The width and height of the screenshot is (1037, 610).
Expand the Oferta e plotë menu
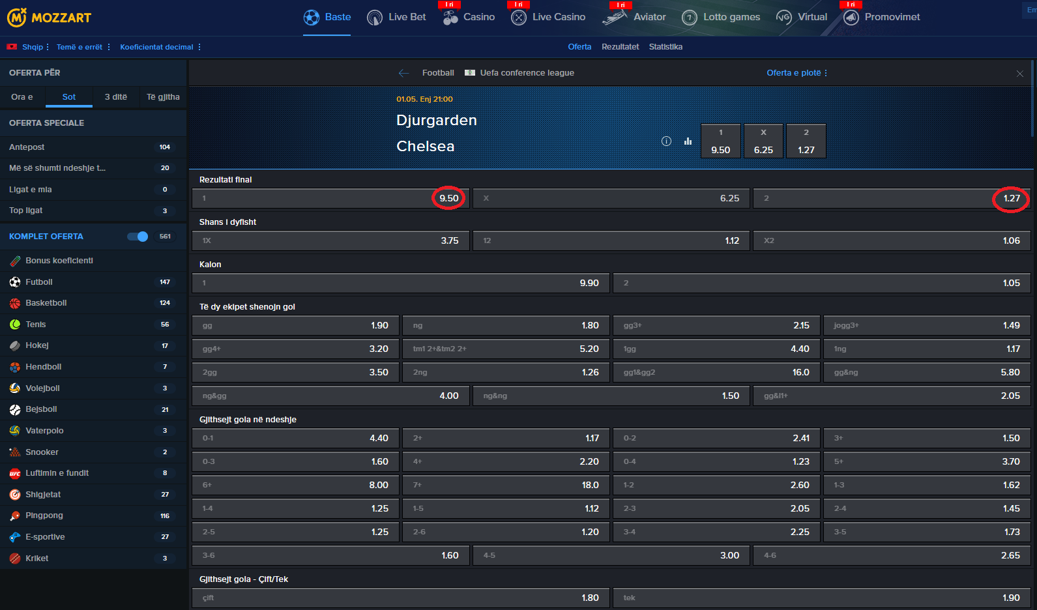click(797, 73)
